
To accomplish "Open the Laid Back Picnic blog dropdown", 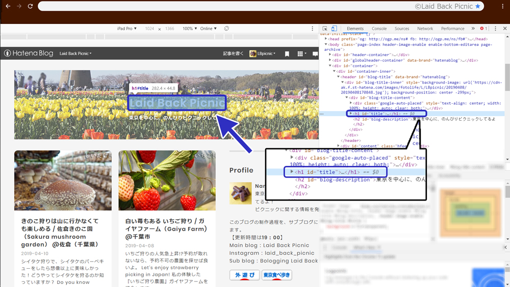I will 75,53.
